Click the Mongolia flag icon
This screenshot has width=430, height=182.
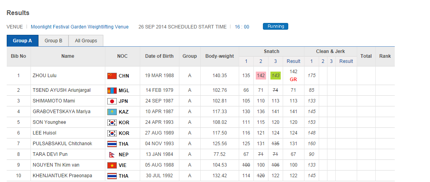tap(112, 90)
